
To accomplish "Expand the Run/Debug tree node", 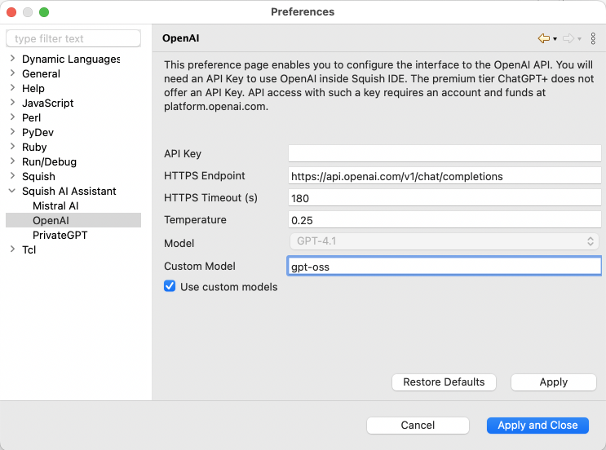I will click(12, 162).
